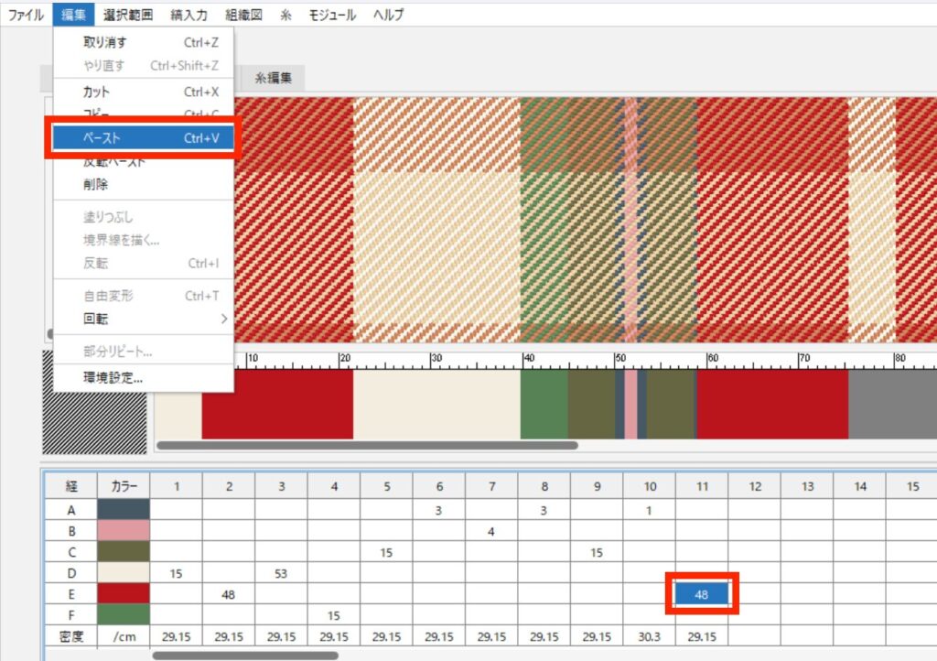Select the dark blue color swatch of row A
Image resolution: width=937 pixels, height=661 pixels.
(x=124, y=510)
